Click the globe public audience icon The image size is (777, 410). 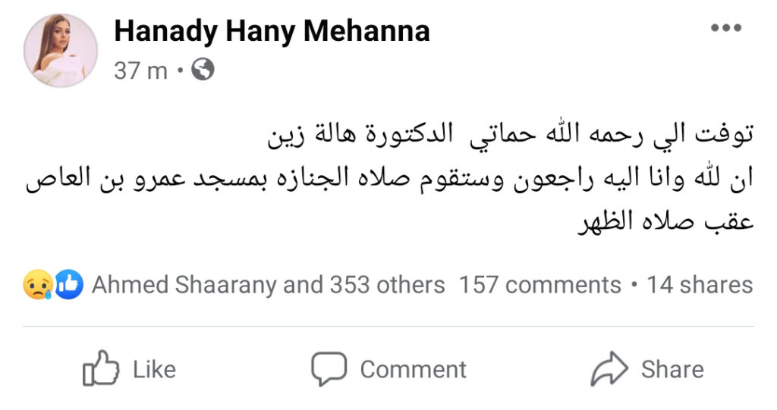[x=203, y=70]
